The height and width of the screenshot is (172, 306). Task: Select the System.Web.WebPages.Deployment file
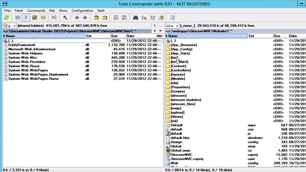click(83, 75)
